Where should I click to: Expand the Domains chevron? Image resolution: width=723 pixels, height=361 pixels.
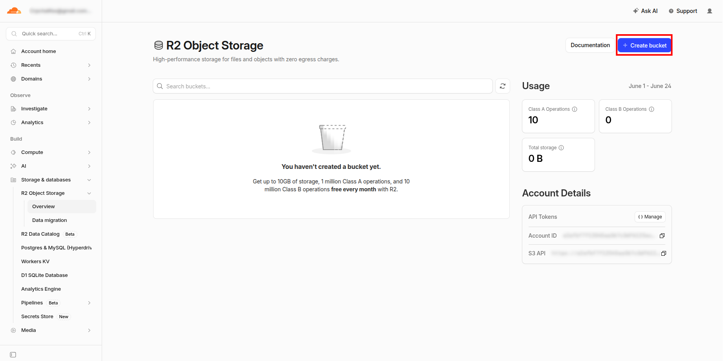point(89,79)
